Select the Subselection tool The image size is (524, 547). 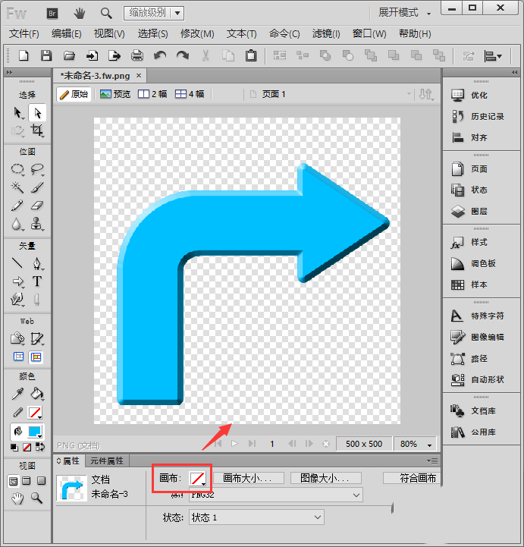(x=37, y=113)
